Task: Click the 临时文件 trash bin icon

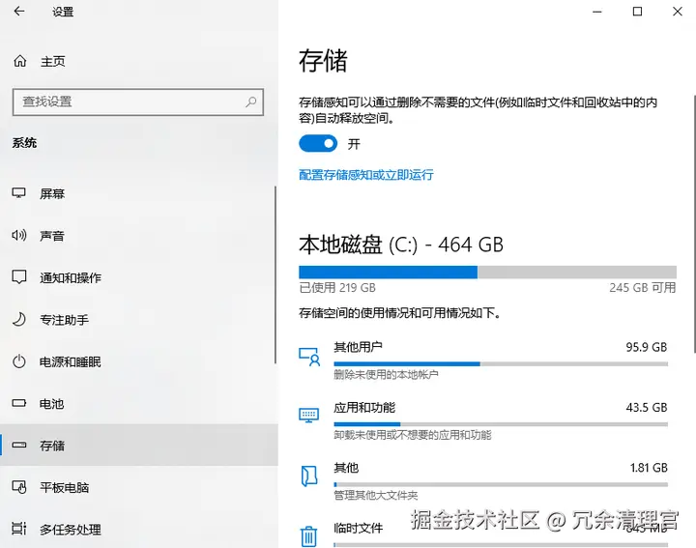Action: [x=308, y=536]
